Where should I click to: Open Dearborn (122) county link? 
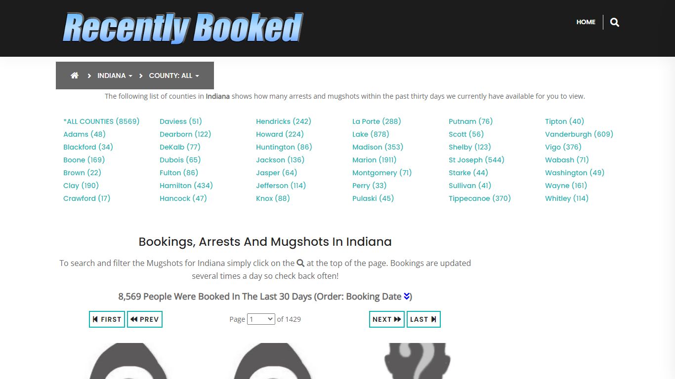(185, 134)
